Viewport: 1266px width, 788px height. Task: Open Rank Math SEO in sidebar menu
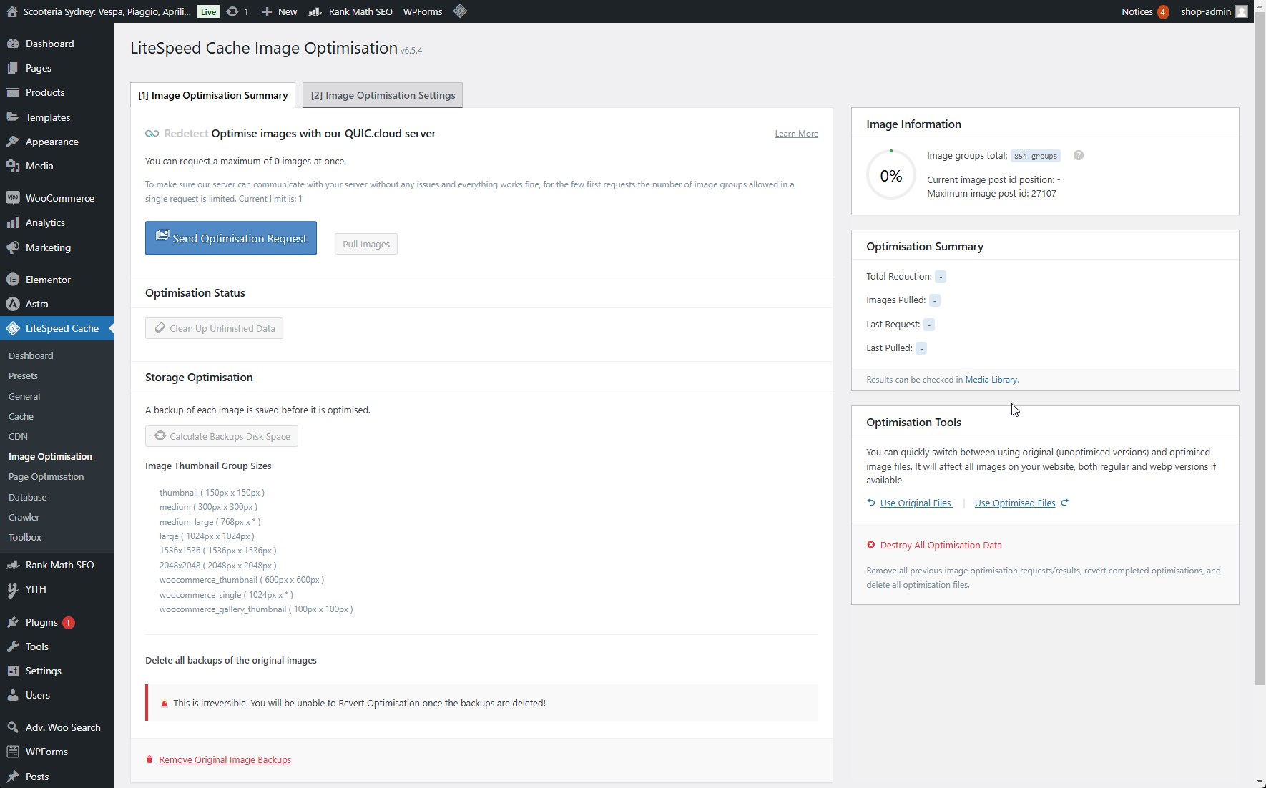click(x=59, y=565)
